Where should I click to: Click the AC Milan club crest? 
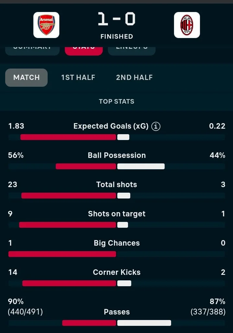pyautogui.click(x=187, y=25)
